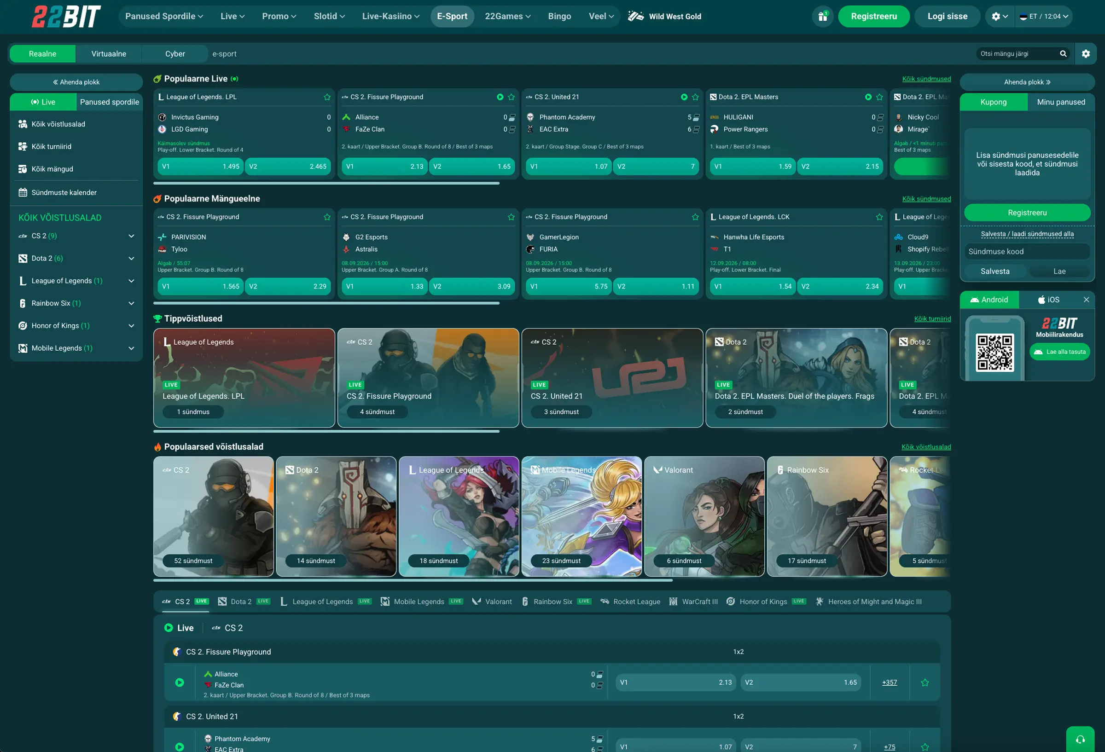The image size is (1105, 752).
Task: Favorite the PARIVISION vs Tyloo match card
Action: 327,217
